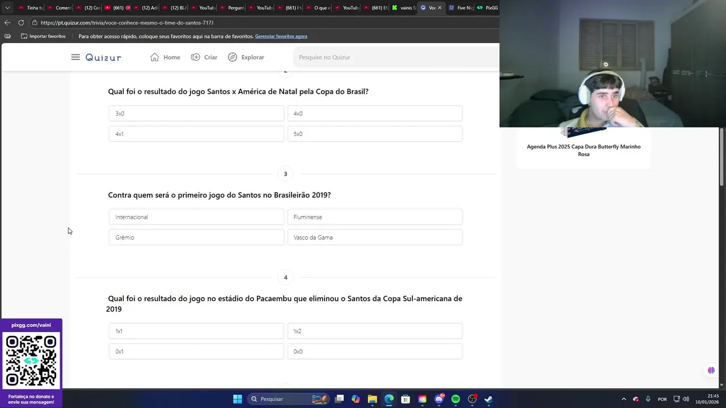Image resolution: width=726 pixels, height=408 pixels.
Task: Switch to the O que e tab
Action: pos(318,8)
